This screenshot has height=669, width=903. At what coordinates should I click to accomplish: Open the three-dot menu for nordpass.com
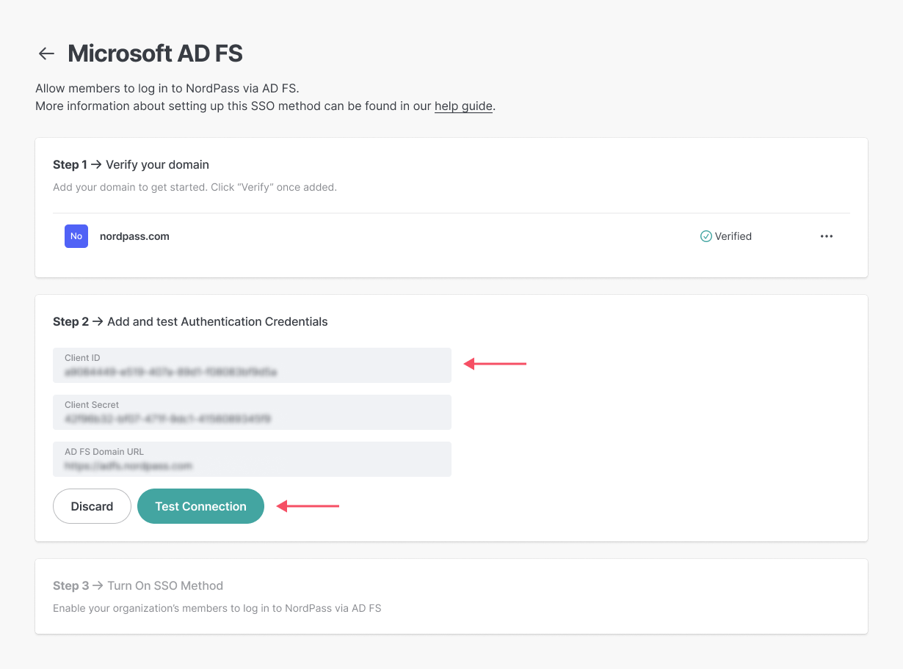[827, 236]
